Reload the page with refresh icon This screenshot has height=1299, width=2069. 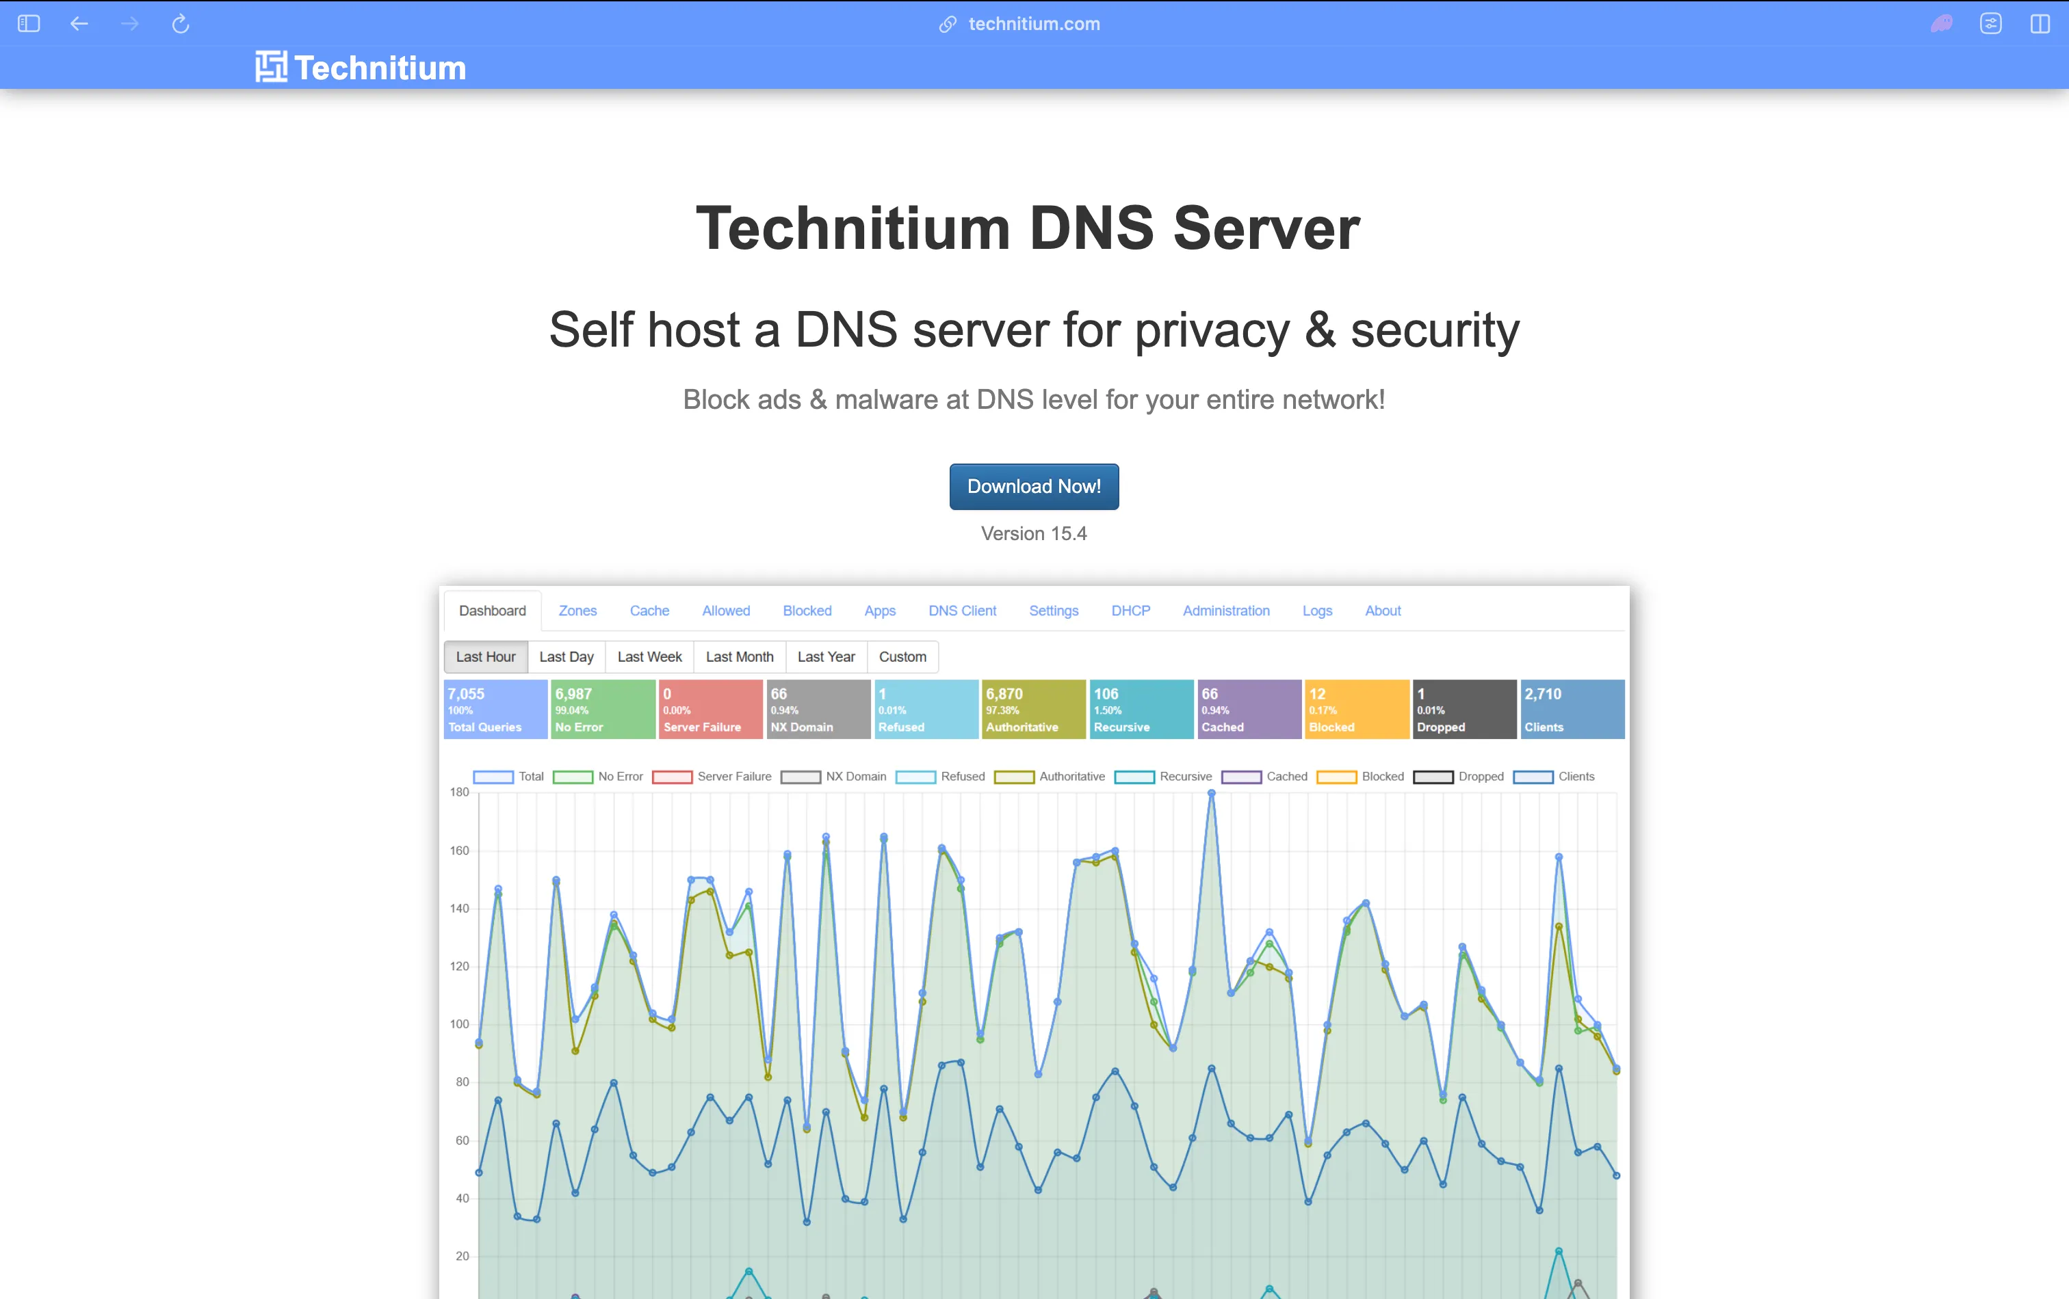click(181, 24)
